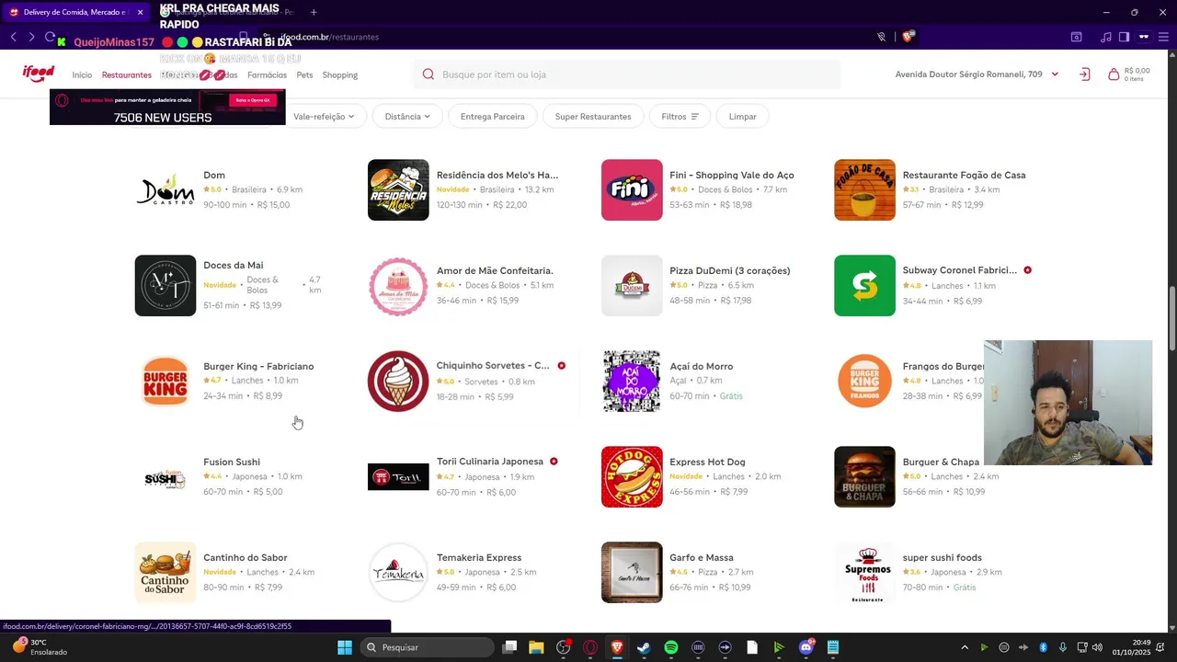Open the Doces da Mai logo
Screen dimensions: 1177x662
pyautogui.click(x=166, y=286)
